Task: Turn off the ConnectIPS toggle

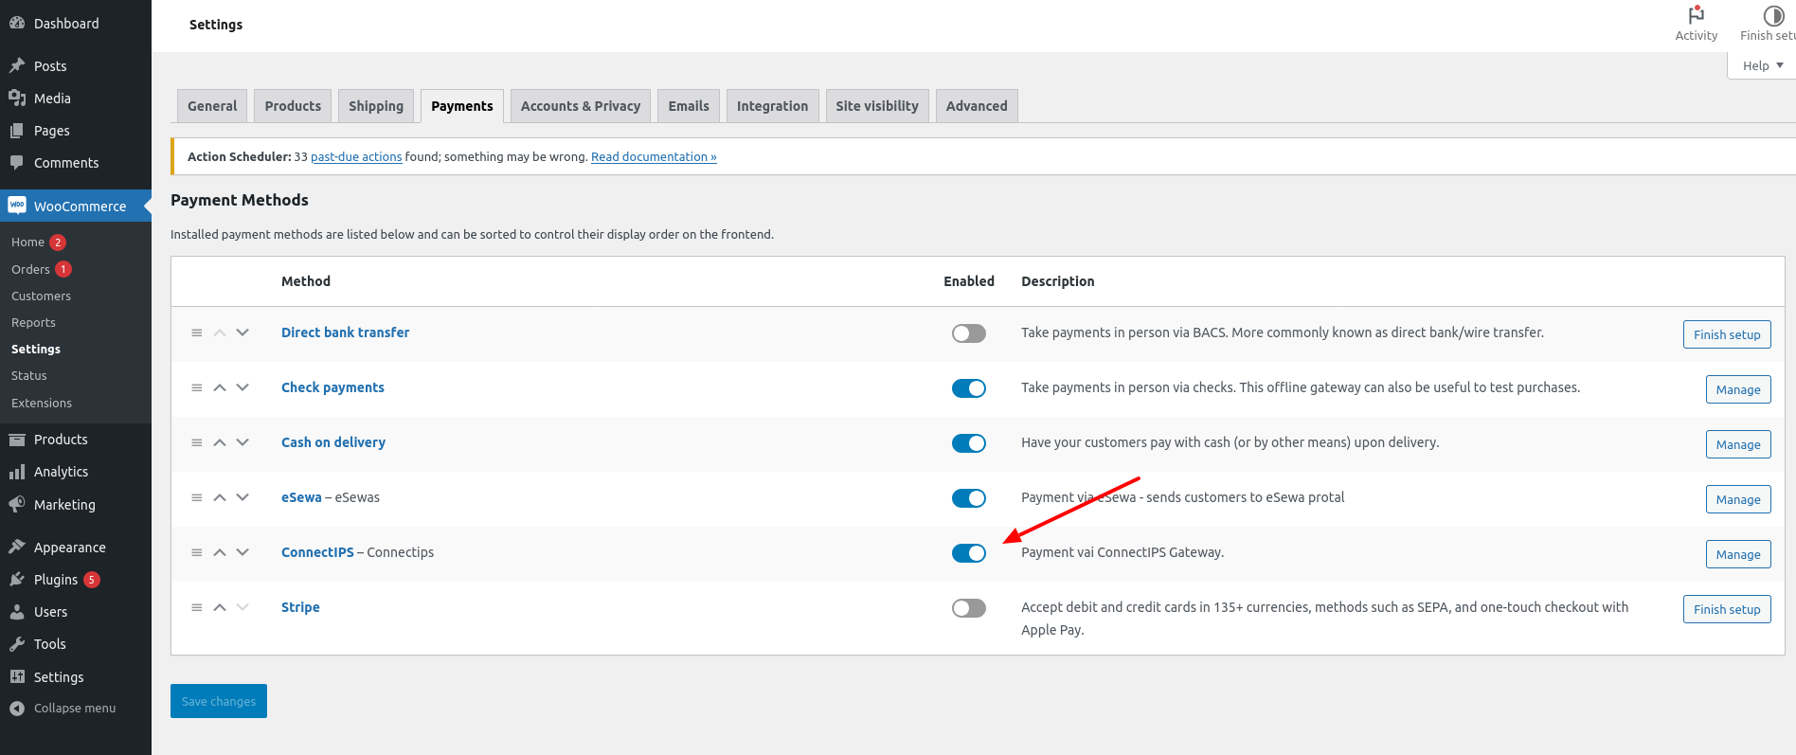Action: [x=969, y=553]
